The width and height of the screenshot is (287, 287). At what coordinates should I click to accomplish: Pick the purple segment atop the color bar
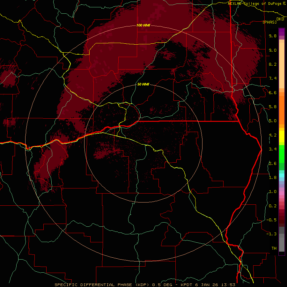pos(282,32)
